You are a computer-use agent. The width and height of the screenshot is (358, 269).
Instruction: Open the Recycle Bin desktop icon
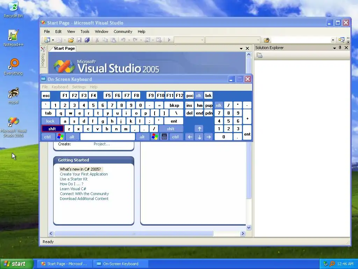pos(13,9)
